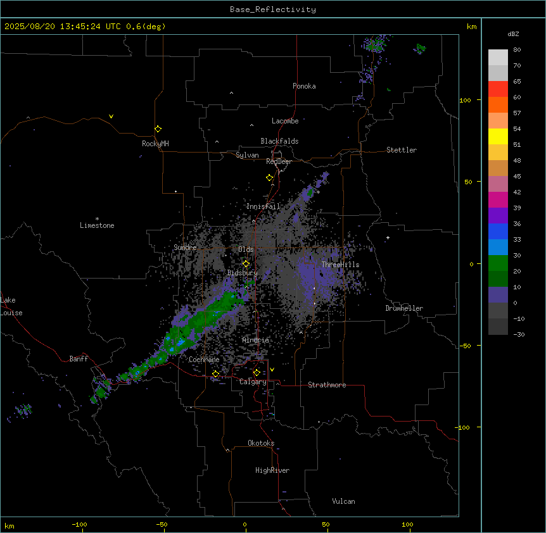The height and width of the screenshot is (533, 546).
Task: Pick the yellow diamond marker between Olds and Didsbury
Action: 246,264
